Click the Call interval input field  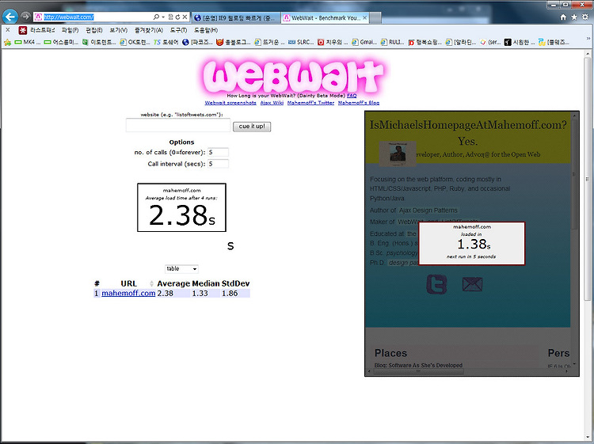click(x=218, y=164)
